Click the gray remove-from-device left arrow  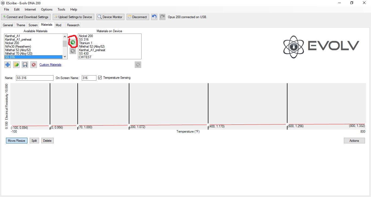tap(73, 51)
